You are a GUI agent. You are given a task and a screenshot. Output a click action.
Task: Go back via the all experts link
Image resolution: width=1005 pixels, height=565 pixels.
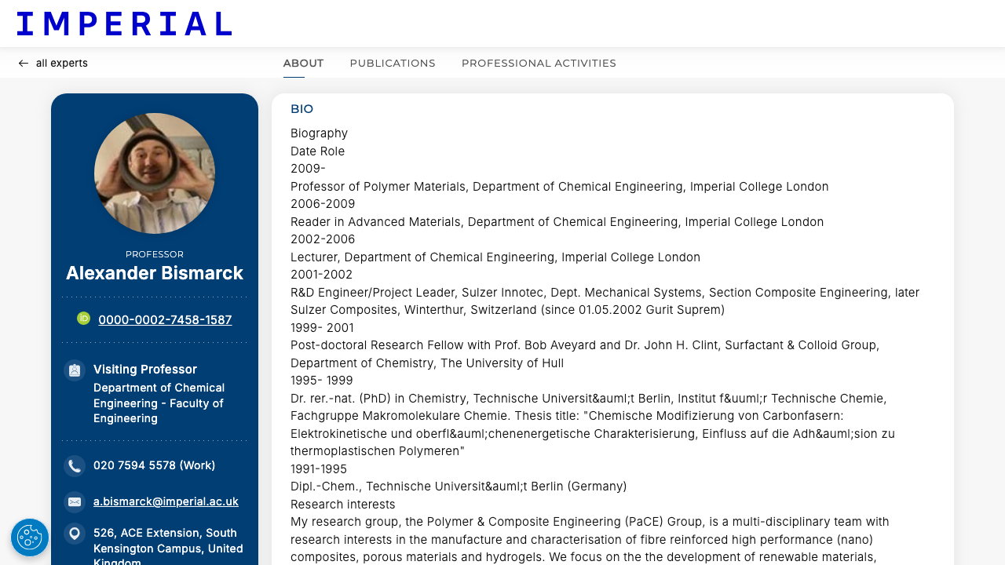[62, 63]
